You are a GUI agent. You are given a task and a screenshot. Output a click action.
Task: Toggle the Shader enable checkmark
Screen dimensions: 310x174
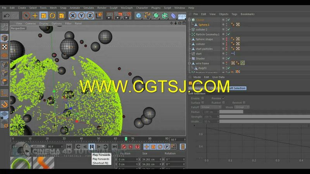(x=229, y=58)
